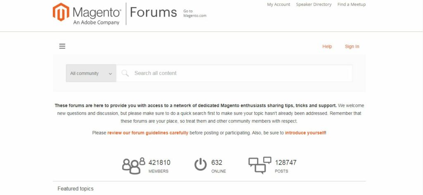The height and width of the screenshot is (195, 423).
Task: Go to Find a Meetup
Action: click(352, 5)
